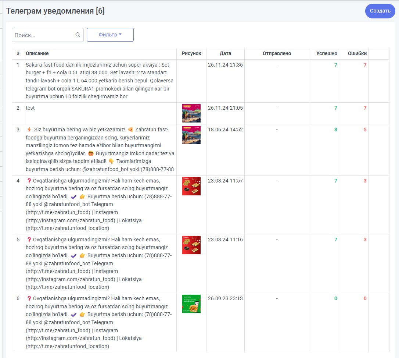Click success count 8 in row 3
399x358 pixels.
pos(336,130)
